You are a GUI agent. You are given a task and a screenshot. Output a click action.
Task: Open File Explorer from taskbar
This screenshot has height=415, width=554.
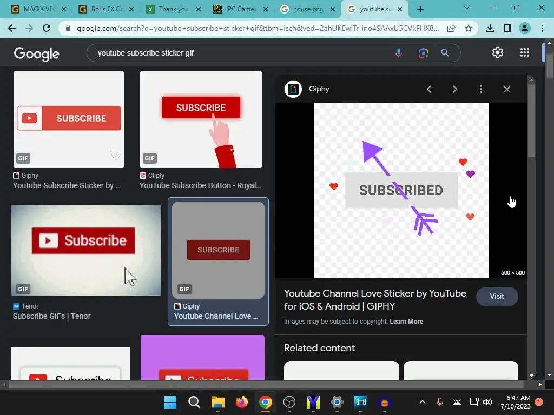point(217,402)
